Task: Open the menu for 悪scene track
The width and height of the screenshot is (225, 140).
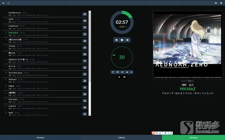Action: [85, 54]
